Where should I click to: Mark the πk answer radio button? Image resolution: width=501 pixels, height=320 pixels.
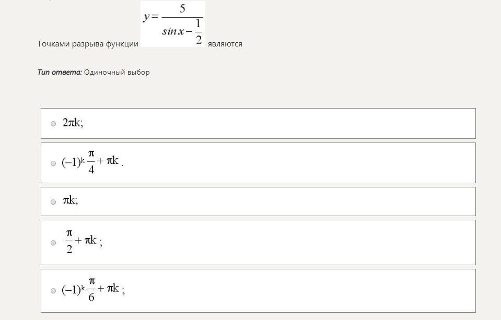[53, 202]
